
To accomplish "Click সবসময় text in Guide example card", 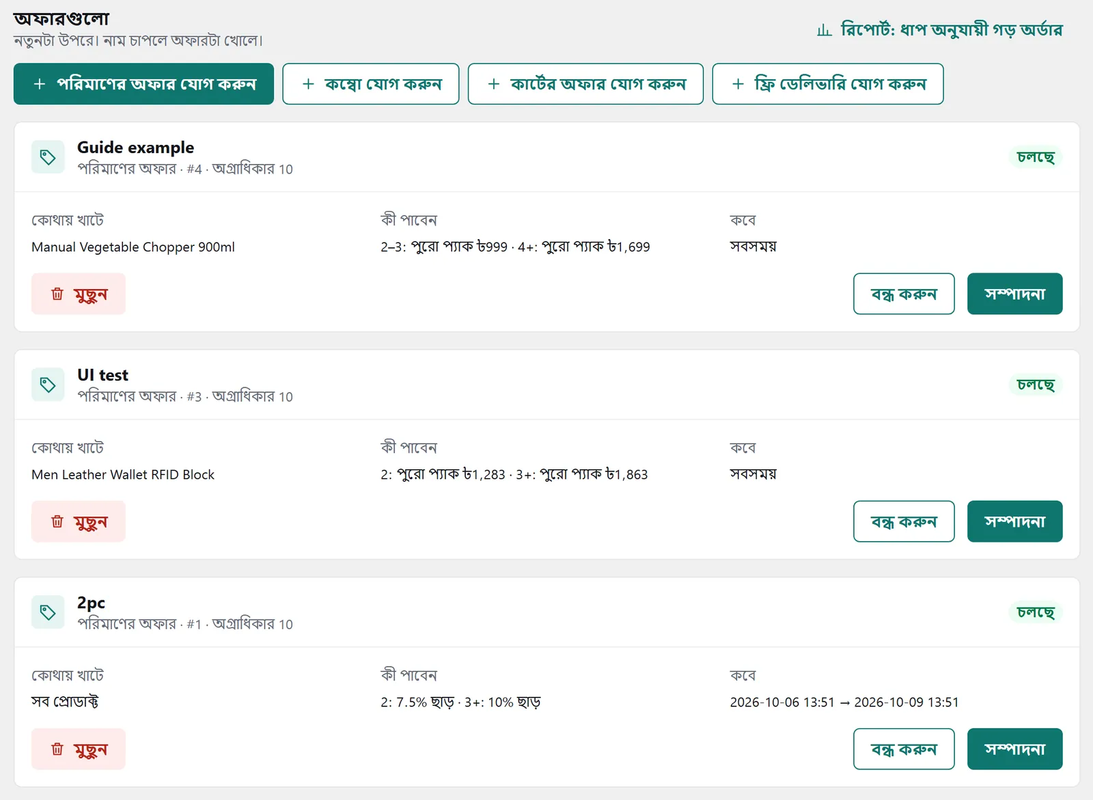I will 753,247.
